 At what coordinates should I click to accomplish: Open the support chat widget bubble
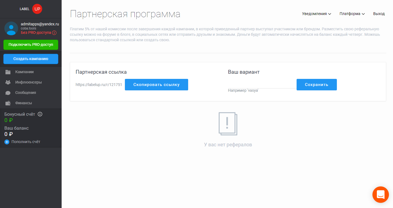tap(380, 195)
